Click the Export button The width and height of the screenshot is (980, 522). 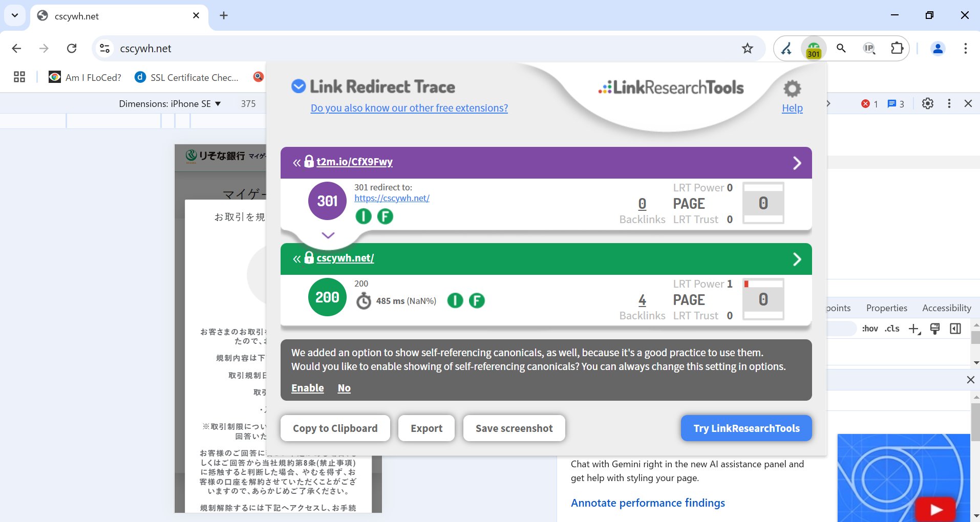tap(427, 428)
